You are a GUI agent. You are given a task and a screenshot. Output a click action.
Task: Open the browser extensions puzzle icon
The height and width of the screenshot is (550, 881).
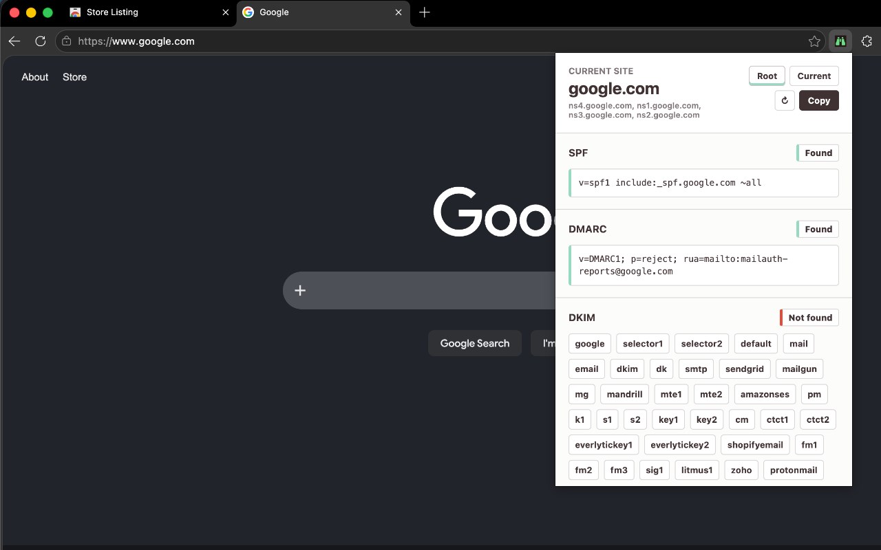point(867,41)
